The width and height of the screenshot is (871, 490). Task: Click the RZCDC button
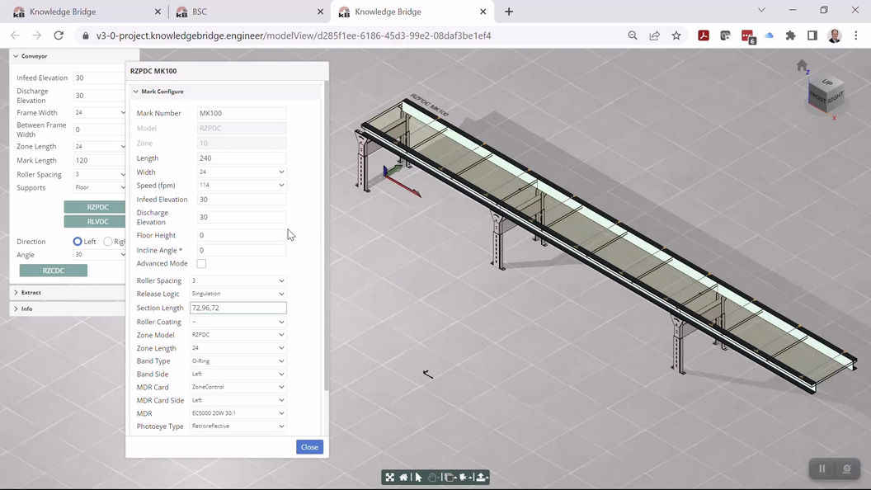[x=54, y=271]
